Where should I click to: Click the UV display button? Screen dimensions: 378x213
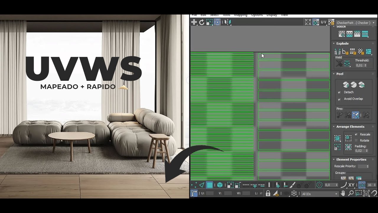coord(324,22)
